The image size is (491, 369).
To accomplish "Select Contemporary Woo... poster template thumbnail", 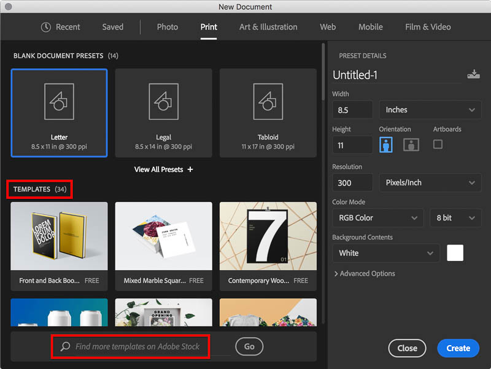I will [x=268, y=236].
